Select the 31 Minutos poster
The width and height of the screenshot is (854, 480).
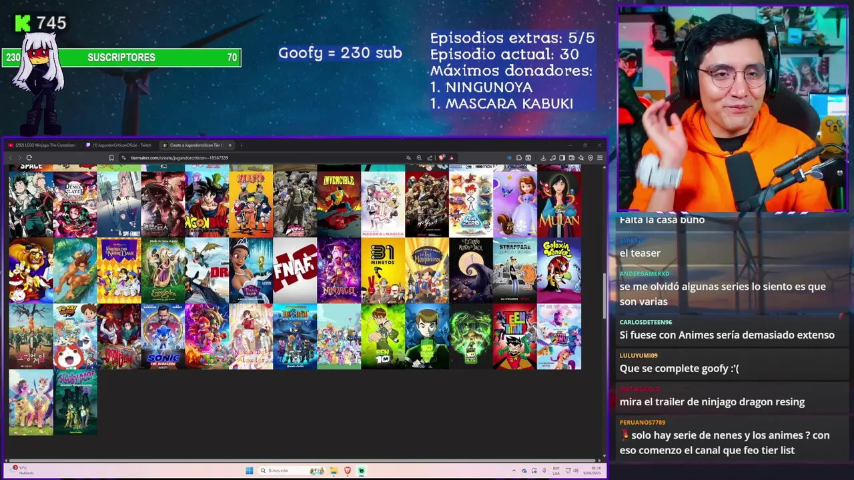click(383, 270)
